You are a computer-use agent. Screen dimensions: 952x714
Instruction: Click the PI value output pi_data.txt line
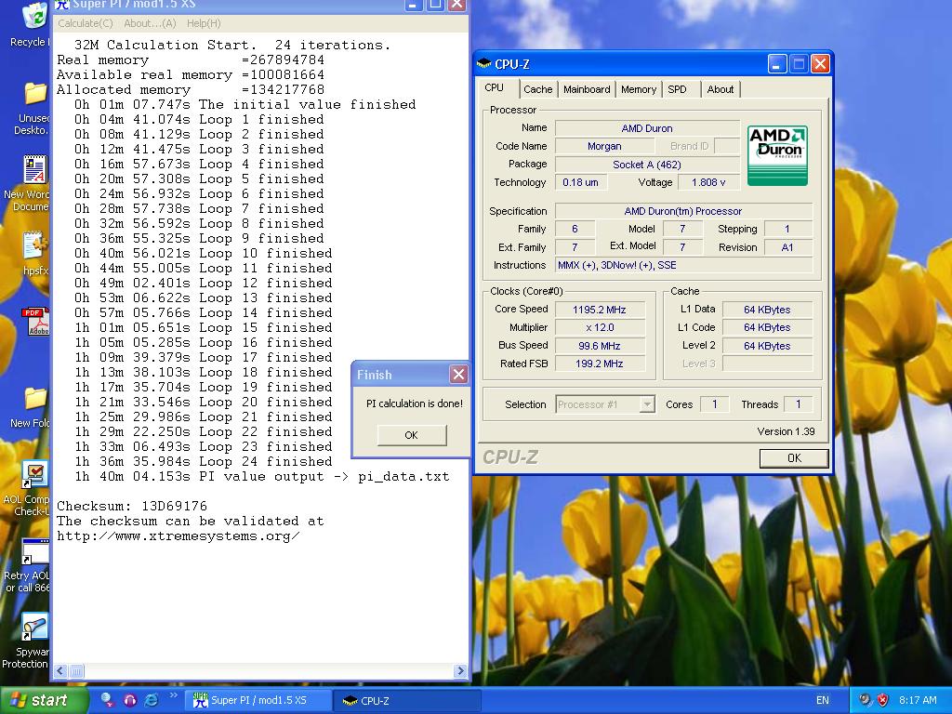[261, 477]
